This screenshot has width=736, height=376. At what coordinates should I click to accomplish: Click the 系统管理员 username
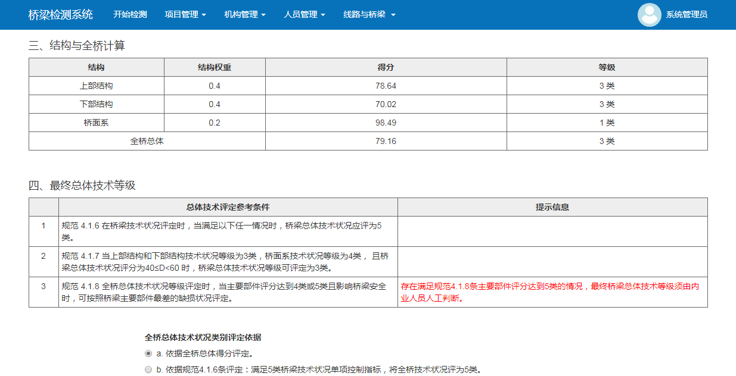coord(687,15)
